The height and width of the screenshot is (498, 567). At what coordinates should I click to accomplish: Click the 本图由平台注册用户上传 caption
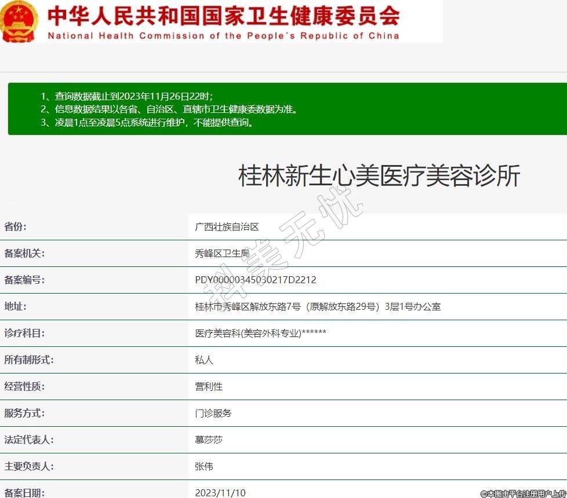(522, 493)
